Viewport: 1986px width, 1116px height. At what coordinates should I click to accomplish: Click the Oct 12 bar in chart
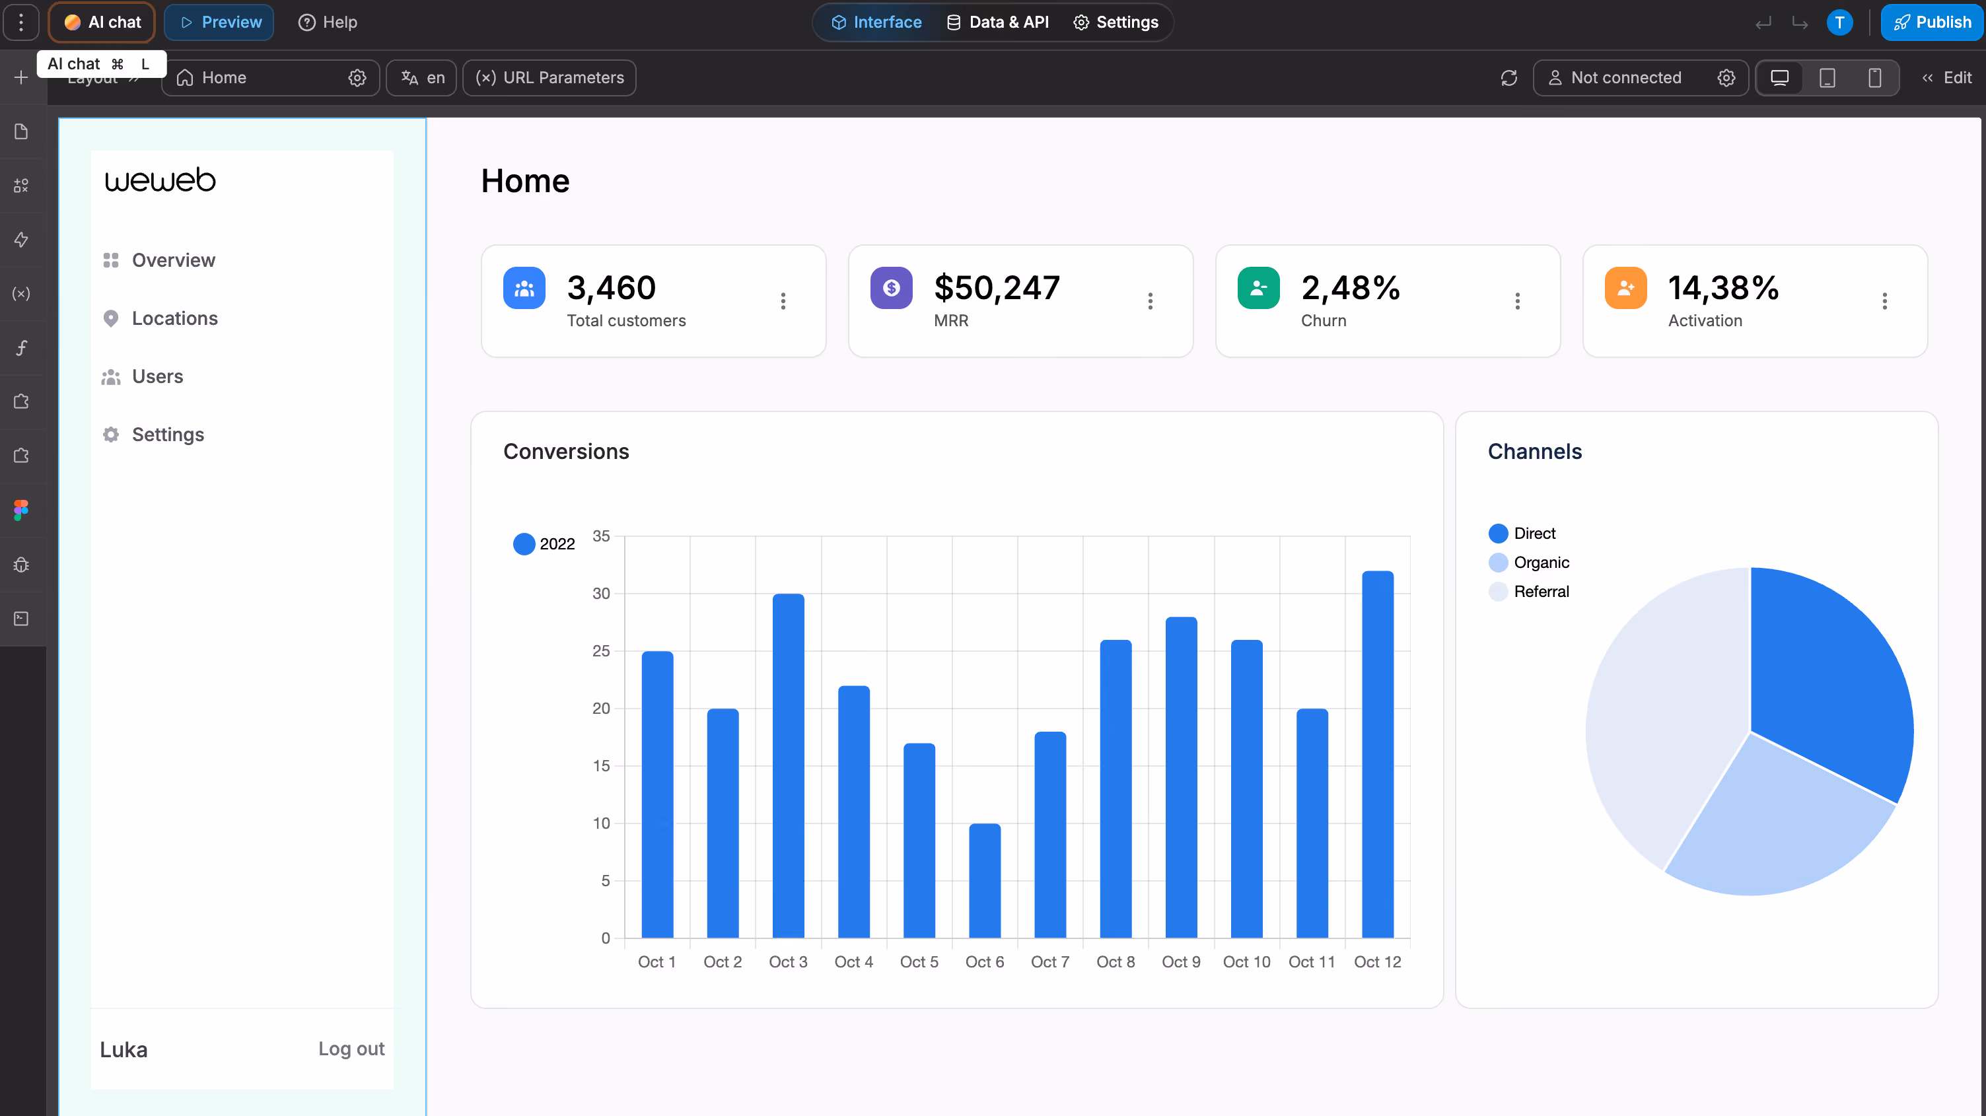coord(1378,755)
